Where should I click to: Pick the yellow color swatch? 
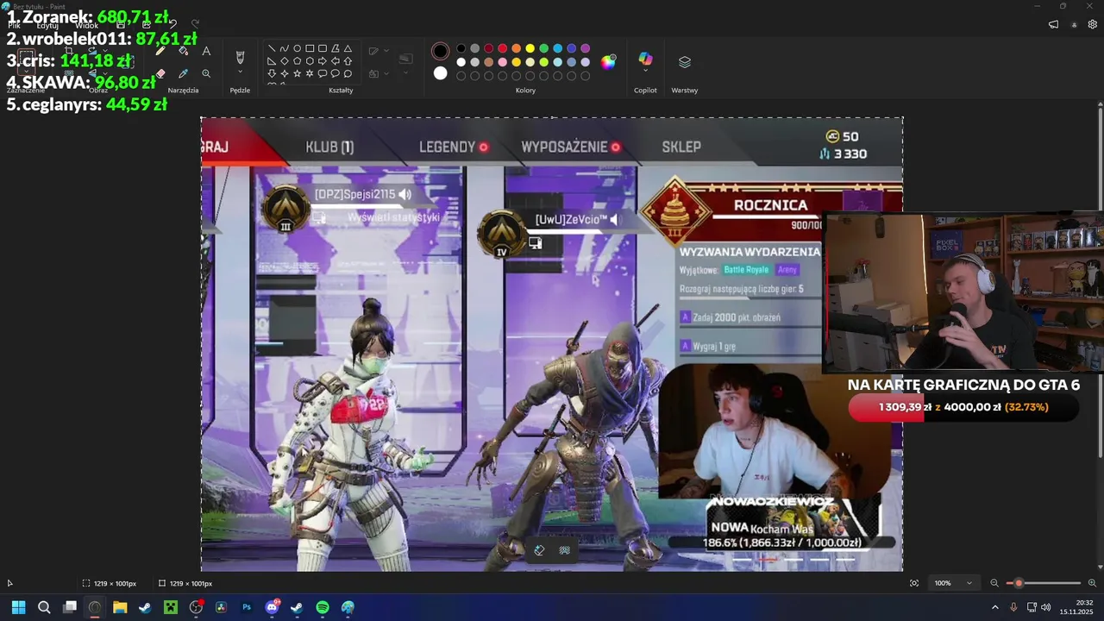point(530,48)
